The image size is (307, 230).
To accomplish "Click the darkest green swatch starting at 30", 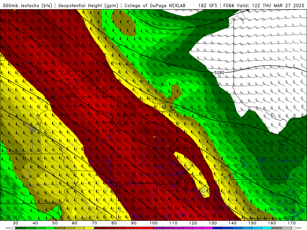I will [x=20, y=228].
